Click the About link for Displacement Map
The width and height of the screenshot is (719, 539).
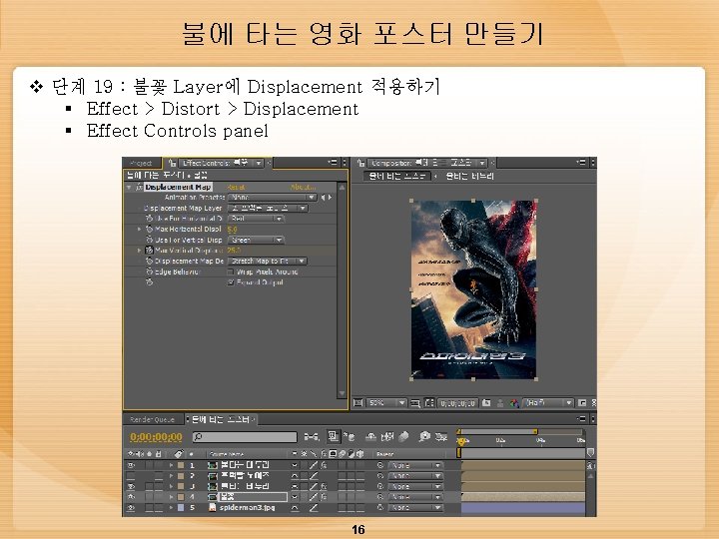[x=303, y=187]
